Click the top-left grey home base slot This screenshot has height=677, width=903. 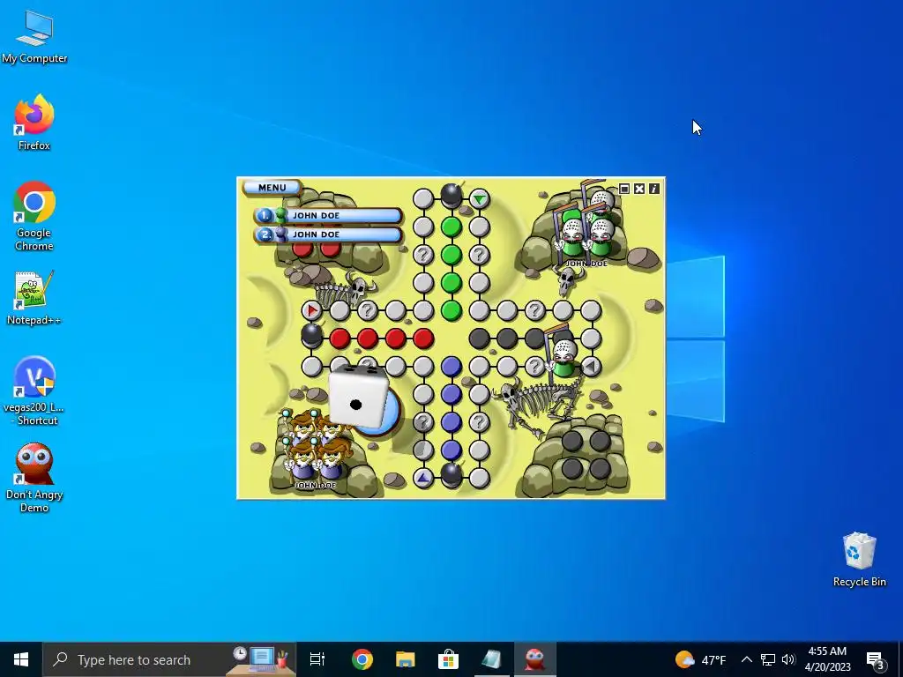click(x=571, y=442)
